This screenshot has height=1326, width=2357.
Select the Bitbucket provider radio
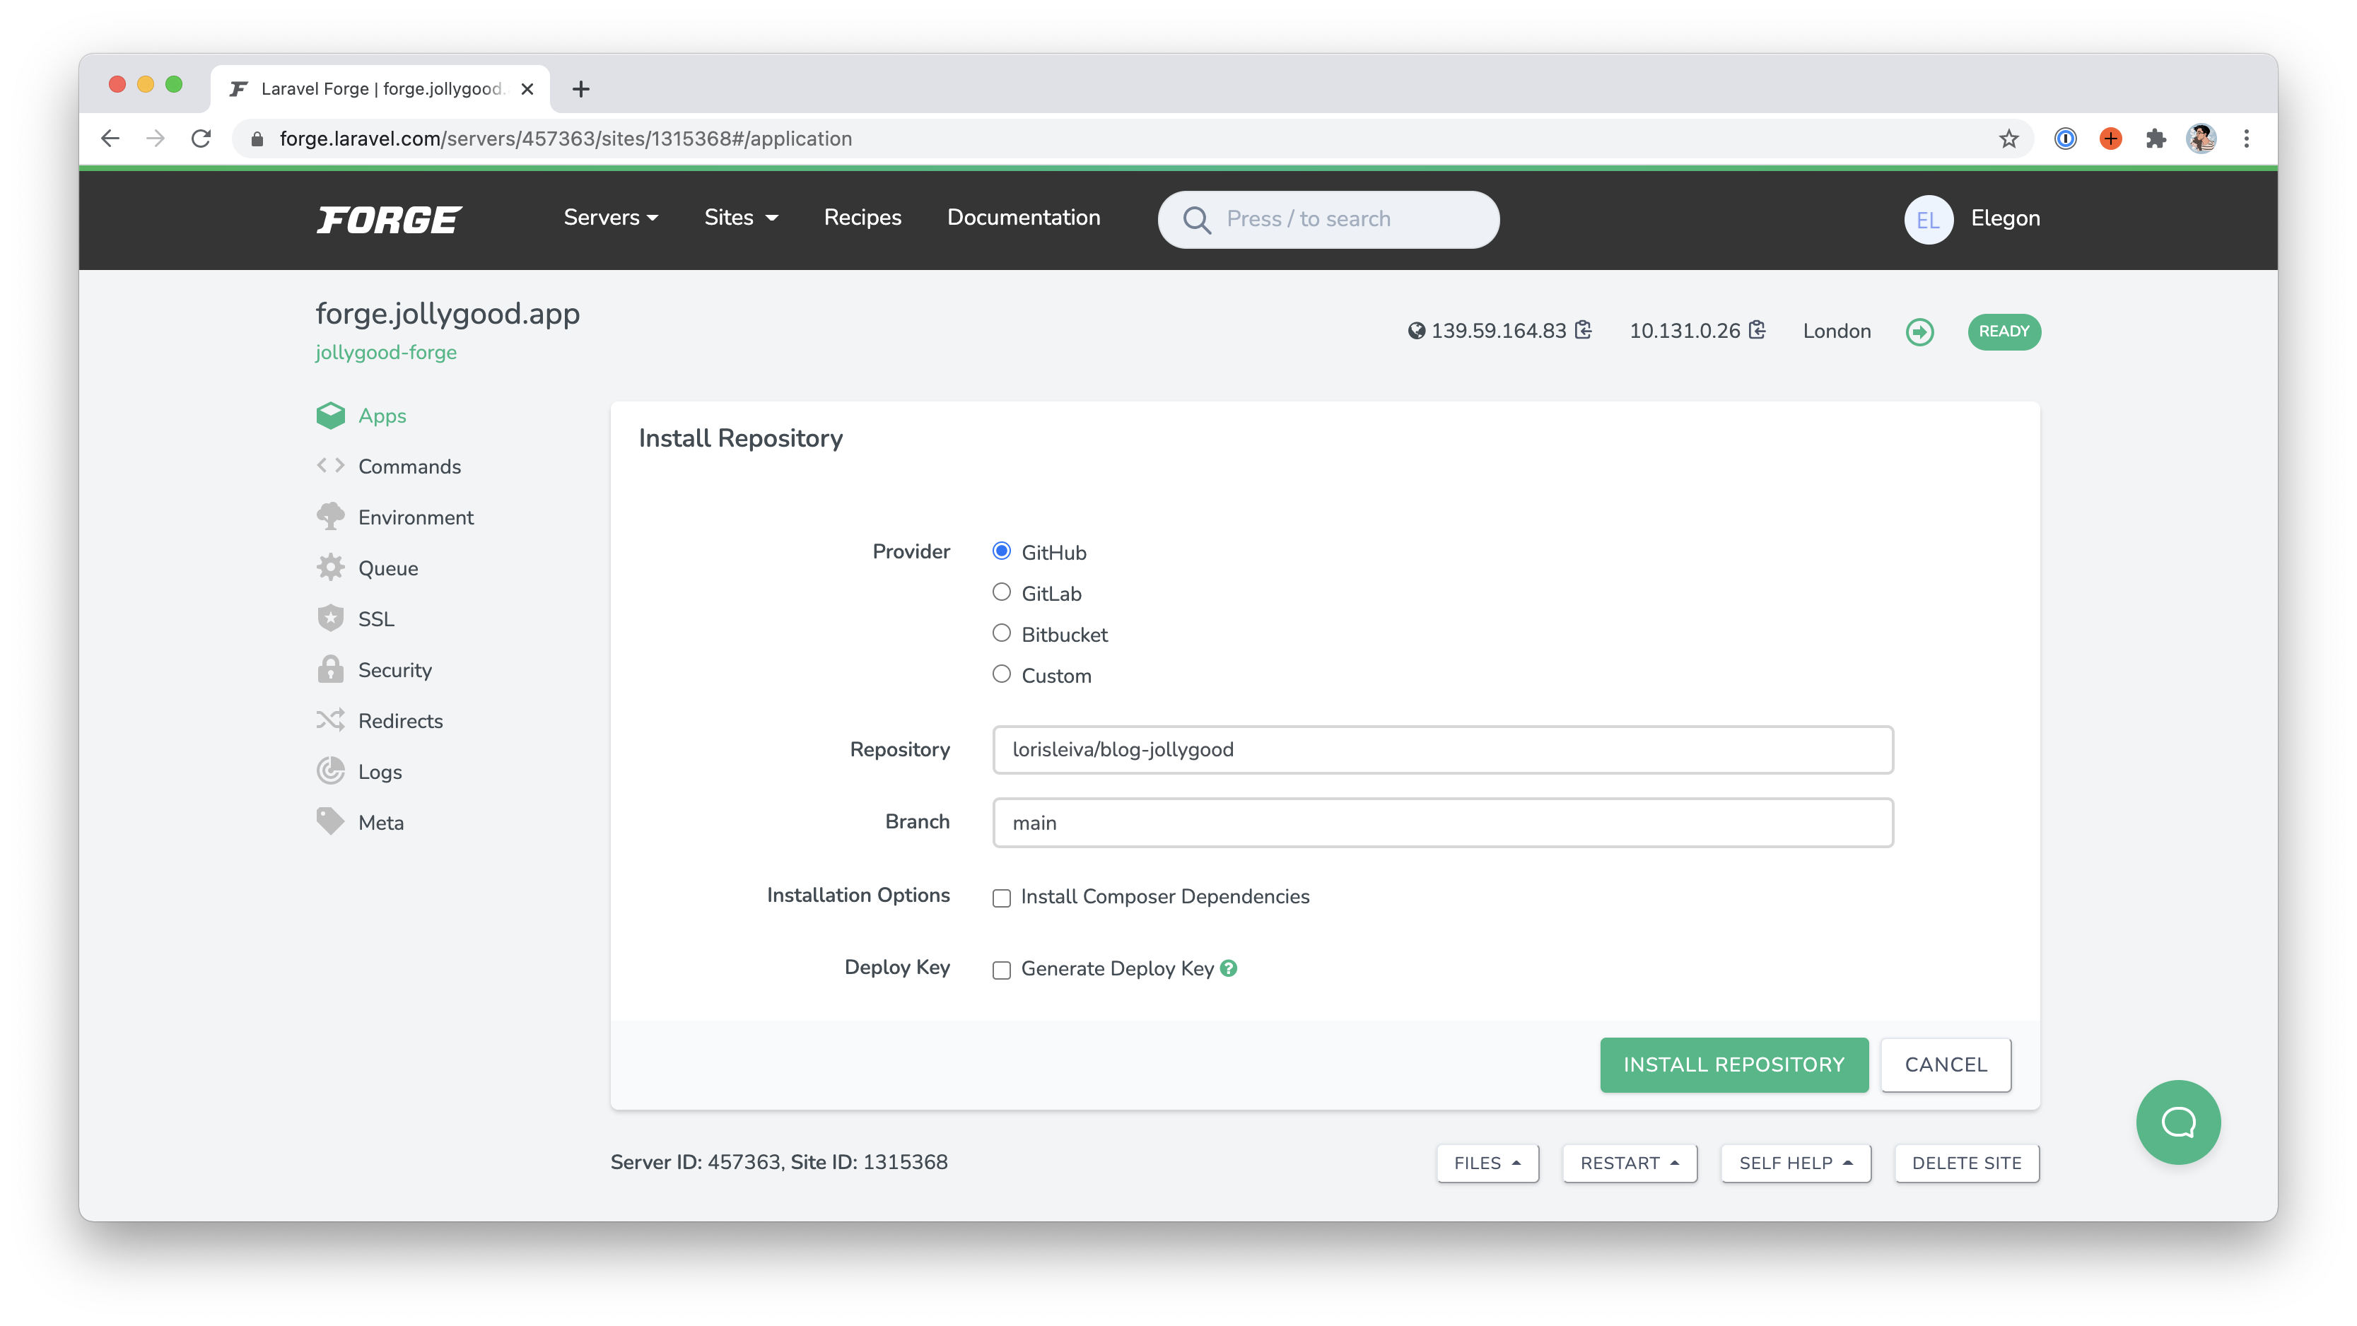click(x=1001, y=633)
